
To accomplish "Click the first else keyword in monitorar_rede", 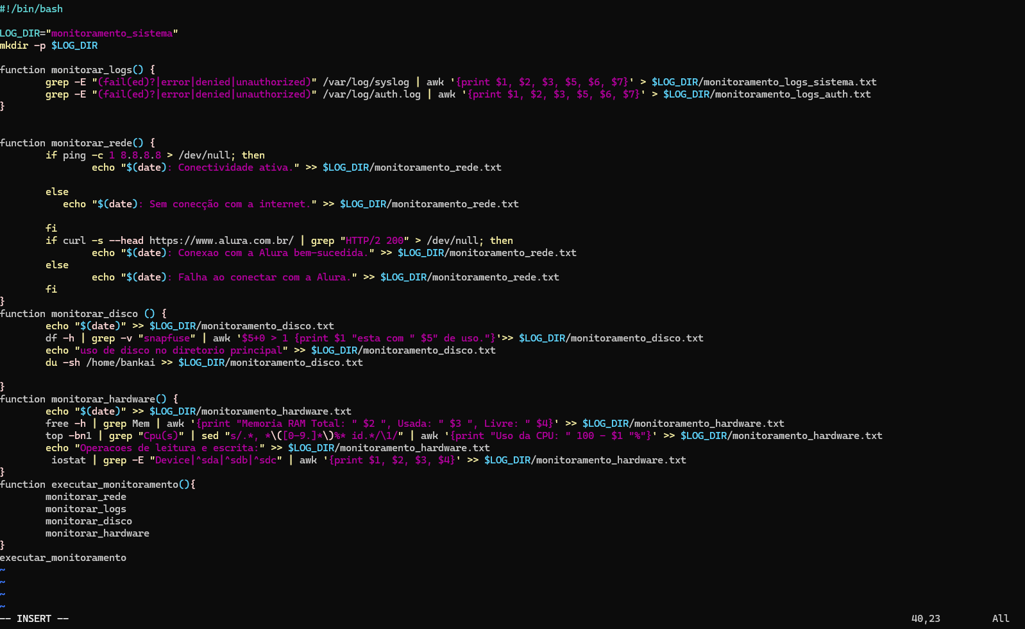I will (x=57, y=192).
